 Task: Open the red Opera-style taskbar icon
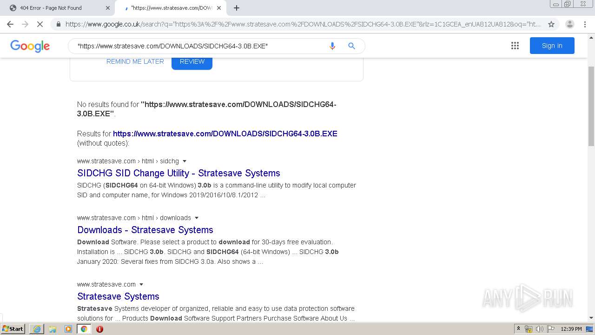point(99,329)
